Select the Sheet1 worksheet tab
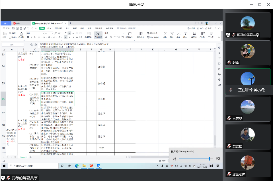Screen dimensions: 273x181 click(23, 157)
